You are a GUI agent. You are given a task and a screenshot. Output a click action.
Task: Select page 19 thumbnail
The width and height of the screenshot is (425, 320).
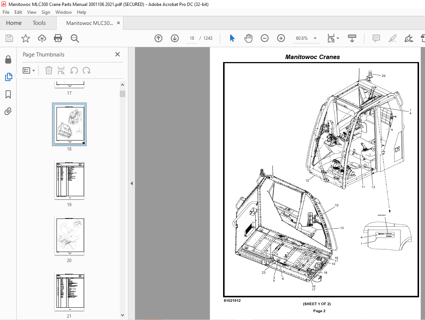[70, 180]
